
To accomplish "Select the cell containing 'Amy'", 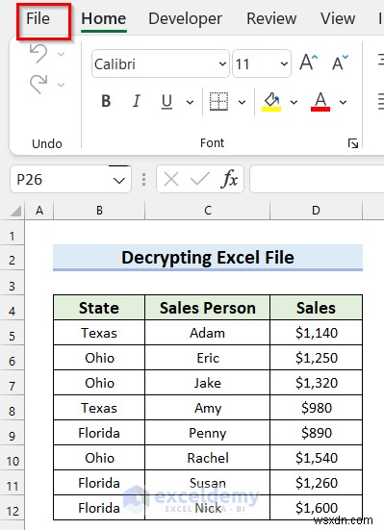I will pyautogui.click(x=207, y=408).
